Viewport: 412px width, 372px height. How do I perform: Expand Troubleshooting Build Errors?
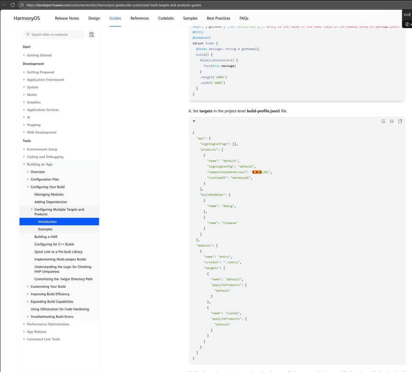pos(51,317)
